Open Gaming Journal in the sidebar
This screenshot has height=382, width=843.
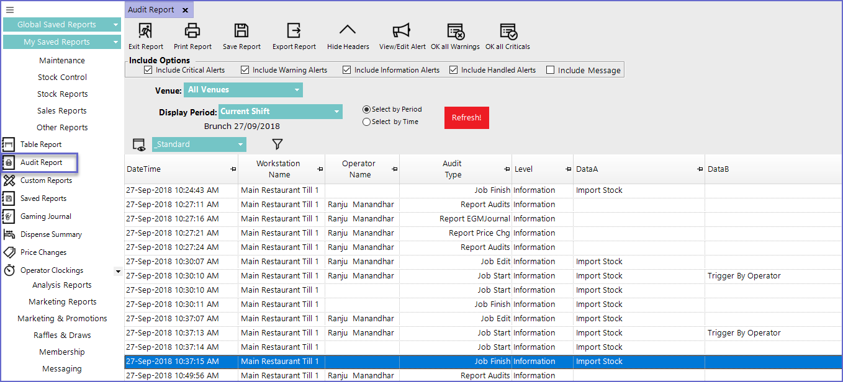(x=45, y=216)
